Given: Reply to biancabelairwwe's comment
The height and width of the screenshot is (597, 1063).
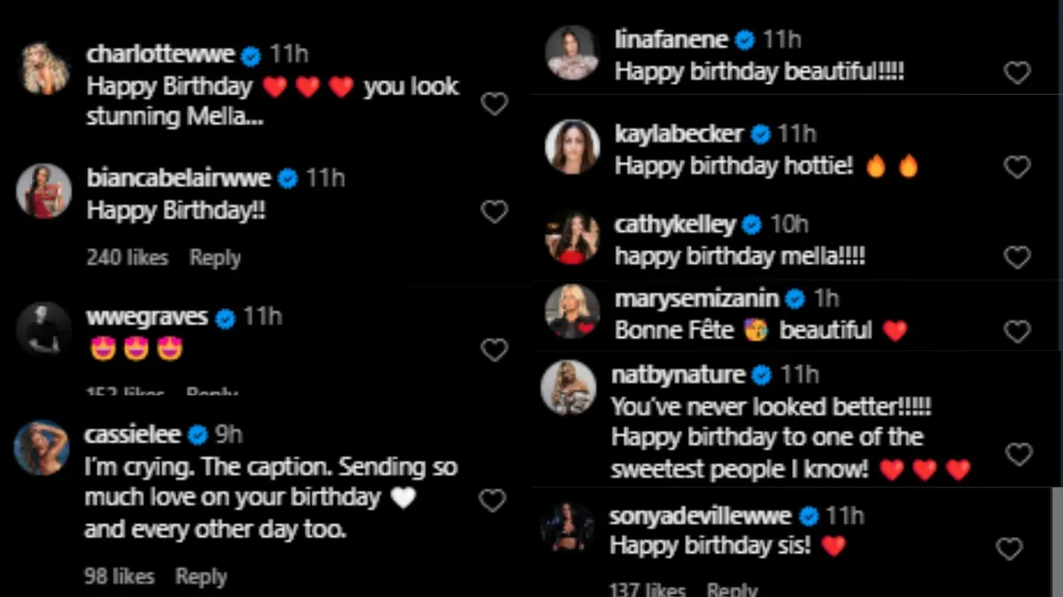Looking at the screenshot, I should tap(215, 257).
